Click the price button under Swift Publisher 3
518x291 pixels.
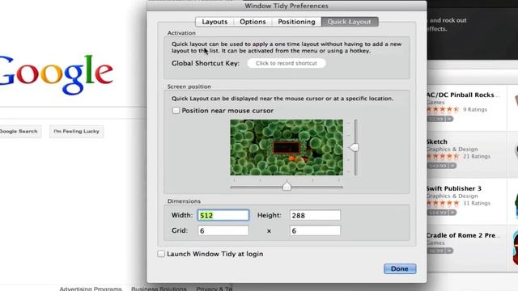pyautogui.click(x=441, y=213)
